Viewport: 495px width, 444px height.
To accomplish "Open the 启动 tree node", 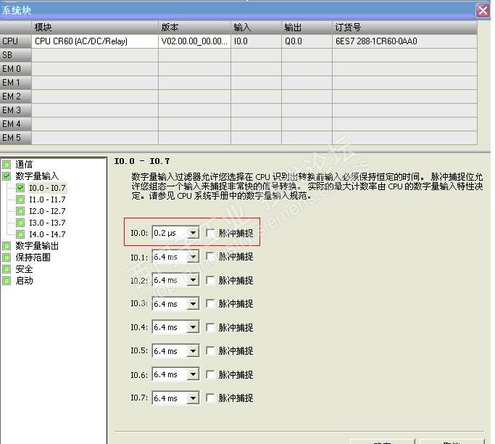I will click(24, 281).
